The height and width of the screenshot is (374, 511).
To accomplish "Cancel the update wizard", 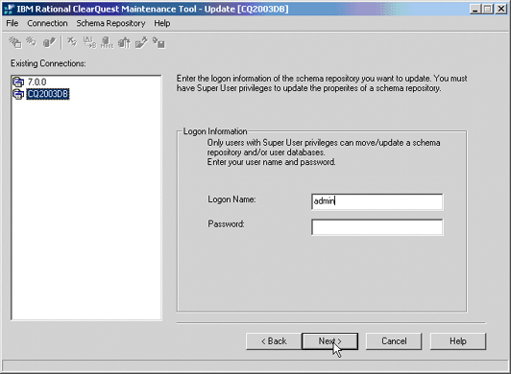I will click(x=394, y=341).
